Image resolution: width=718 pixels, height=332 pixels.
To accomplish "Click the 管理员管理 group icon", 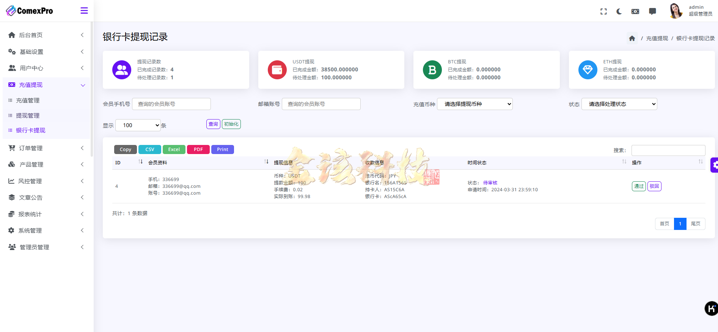I will [x=12, y=247].
